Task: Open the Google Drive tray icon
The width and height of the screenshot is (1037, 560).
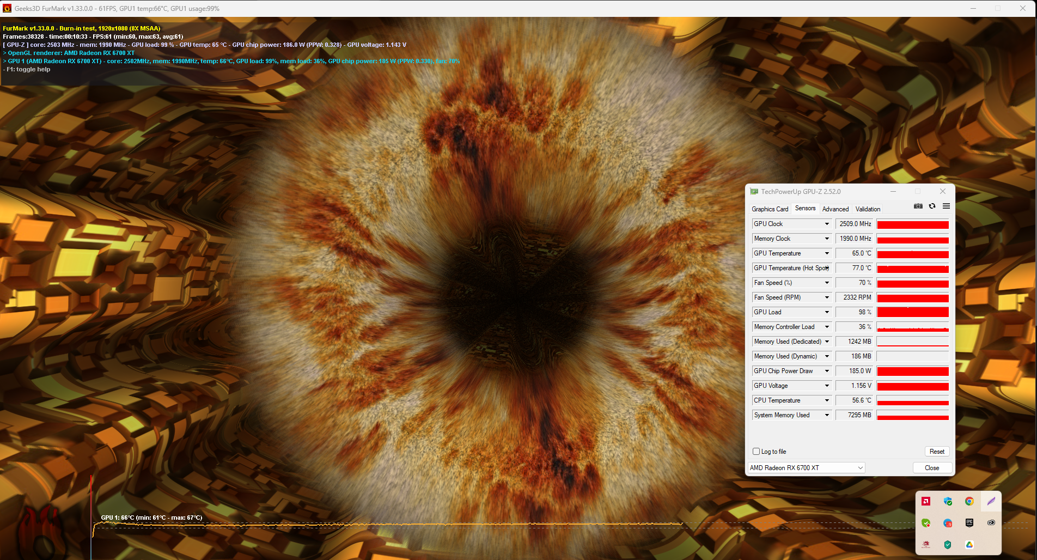Action: click(x=969, y=545)
